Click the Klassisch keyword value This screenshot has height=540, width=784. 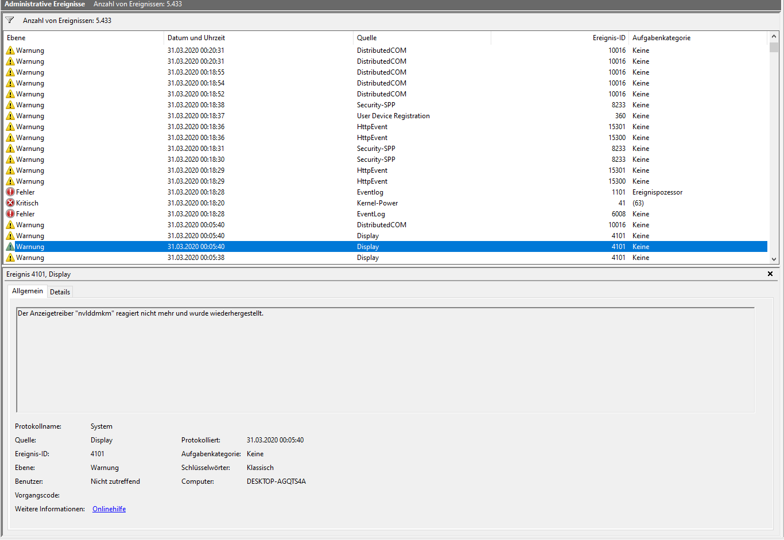260,468
